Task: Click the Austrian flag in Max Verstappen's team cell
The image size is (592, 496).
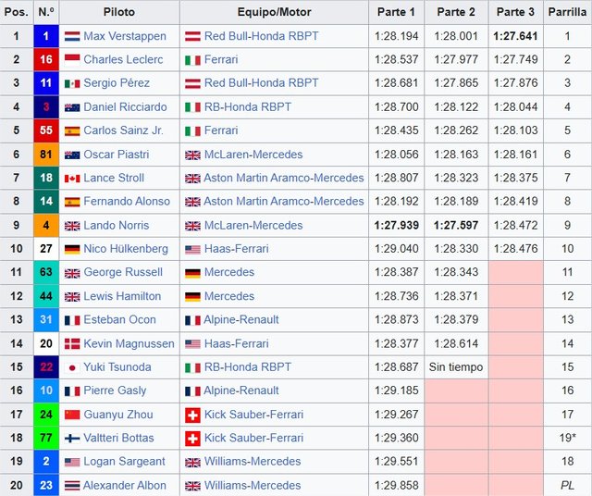Action: coord(192,36)
